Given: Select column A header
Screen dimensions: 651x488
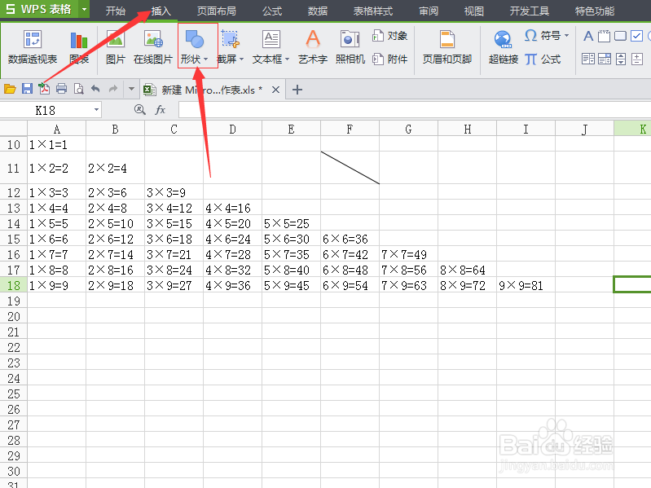Looking at the screenshot, I should pyautogui.click(x=56, y=129).
